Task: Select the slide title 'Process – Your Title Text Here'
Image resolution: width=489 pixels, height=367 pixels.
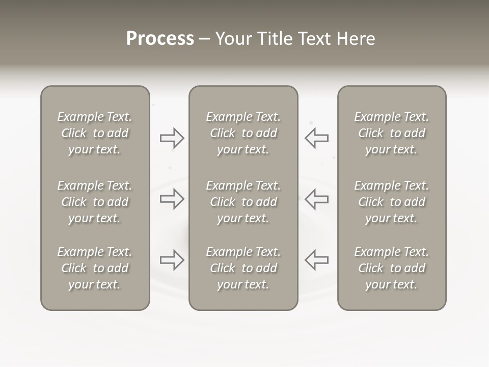Action: coord(251,38)
